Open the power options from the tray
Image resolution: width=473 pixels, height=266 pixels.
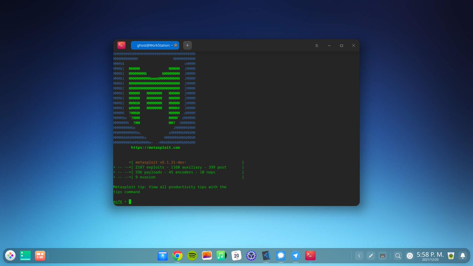click(409, 255)
